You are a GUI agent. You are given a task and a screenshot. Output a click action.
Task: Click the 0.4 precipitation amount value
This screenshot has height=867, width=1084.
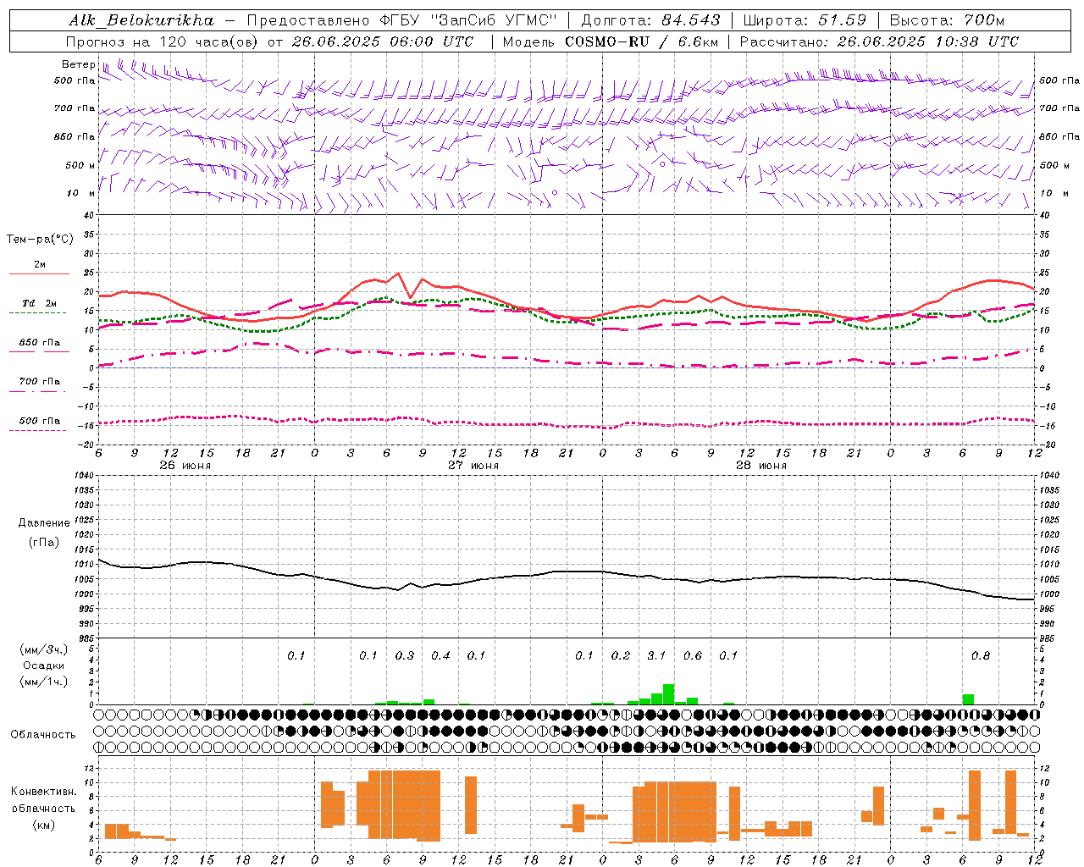pyautogui.click(x=440, y=655)
